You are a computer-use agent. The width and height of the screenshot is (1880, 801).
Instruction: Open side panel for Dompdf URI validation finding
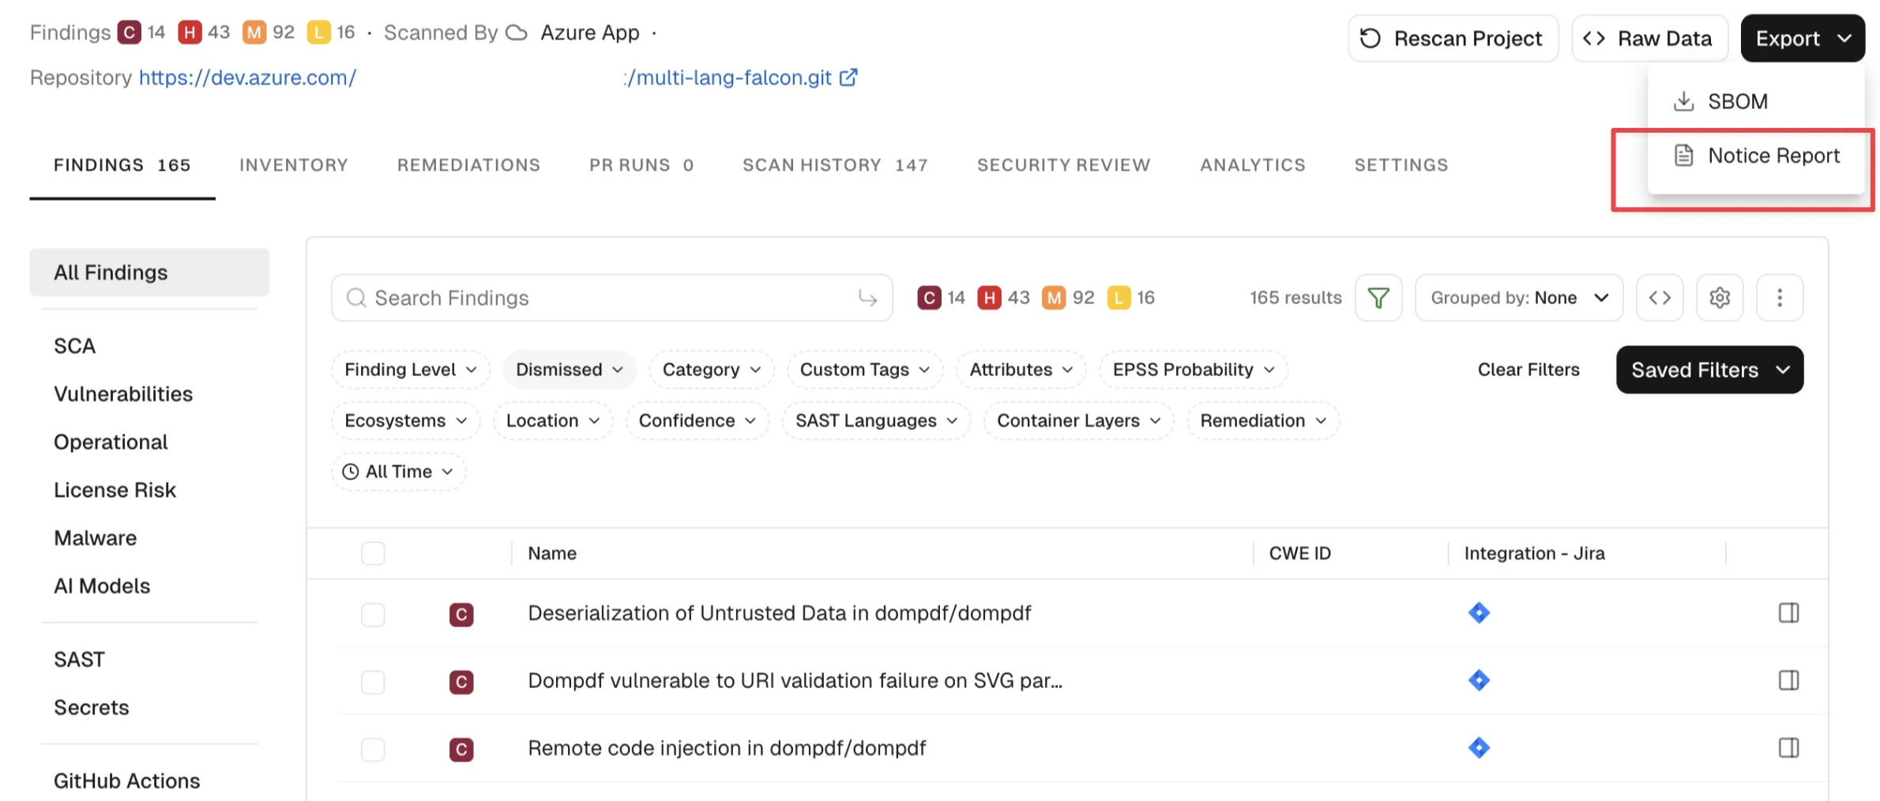click(1789, 680)
